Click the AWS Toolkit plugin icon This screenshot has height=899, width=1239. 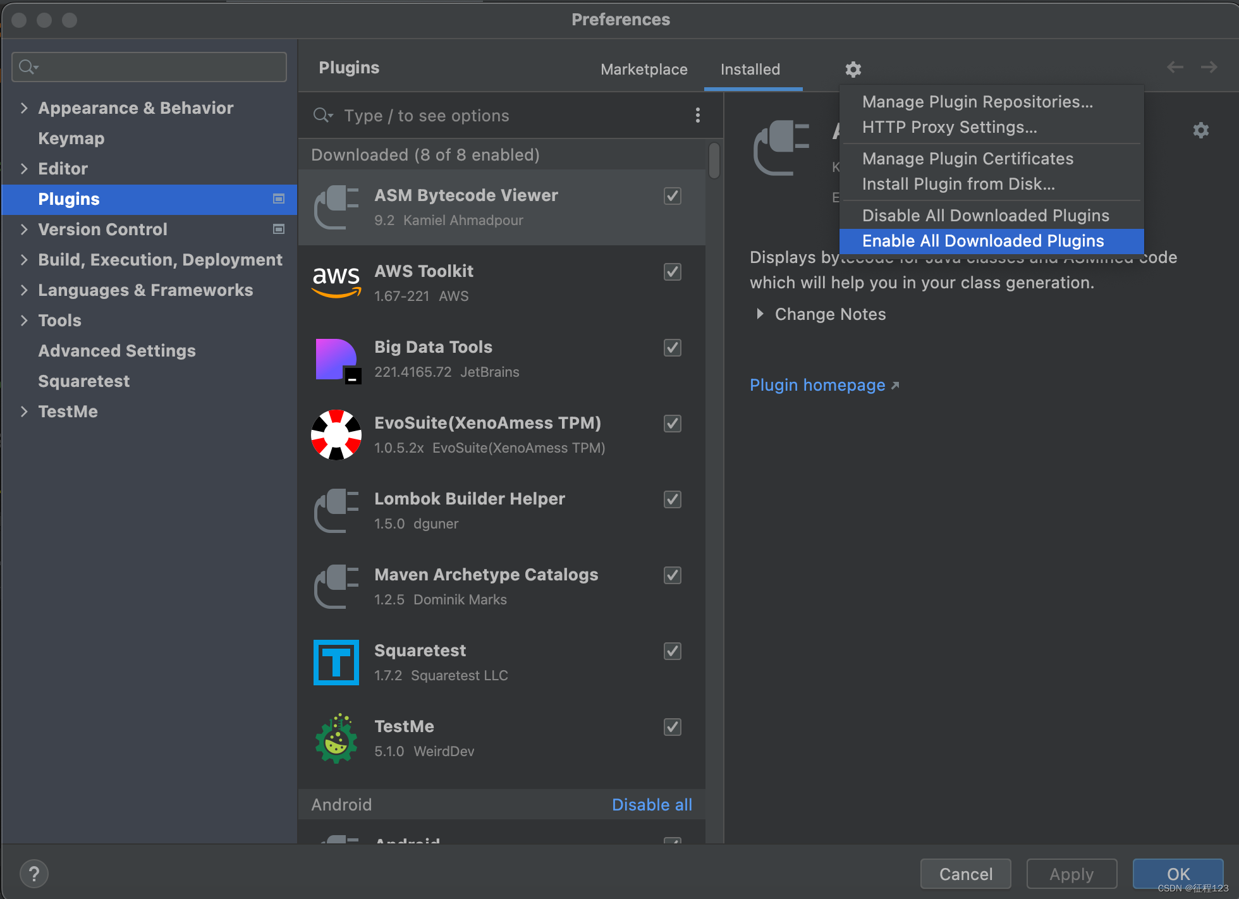(336, 283)
